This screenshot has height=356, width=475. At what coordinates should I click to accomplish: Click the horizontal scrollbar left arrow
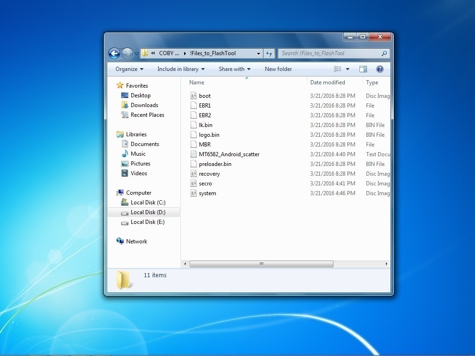[185, 264]
